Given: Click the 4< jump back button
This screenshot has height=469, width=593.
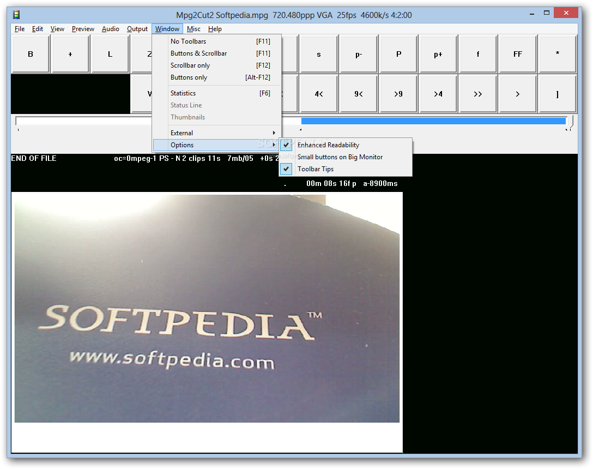Looking at the screenshot, I should pyautogui.click(x=319, y=94).
